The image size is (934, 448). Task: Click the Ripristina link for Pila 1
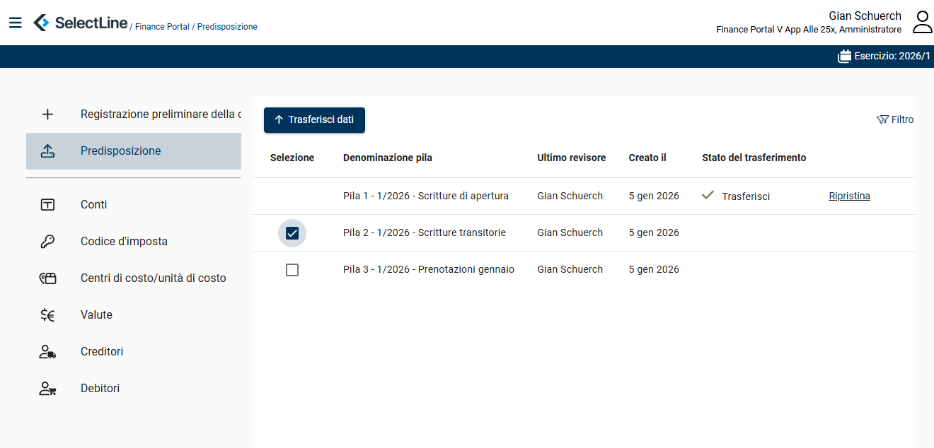(x=849, y=196)
